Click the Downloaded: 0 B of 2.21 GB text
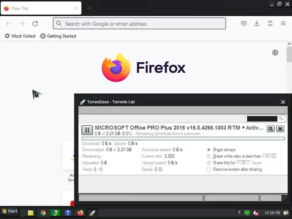 coord(107,150)
